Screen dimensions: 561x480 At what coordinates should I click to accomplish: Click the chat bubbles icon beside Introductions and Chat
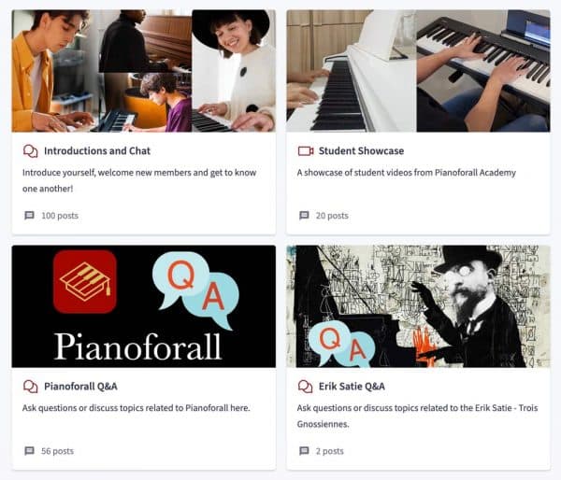click(x=31, y=151)
